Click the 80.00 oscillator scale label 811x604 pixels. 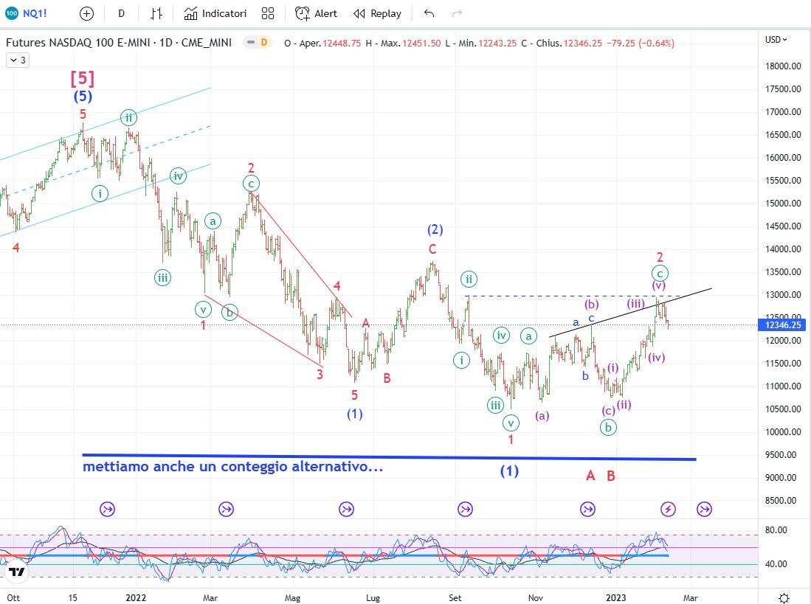776,530
